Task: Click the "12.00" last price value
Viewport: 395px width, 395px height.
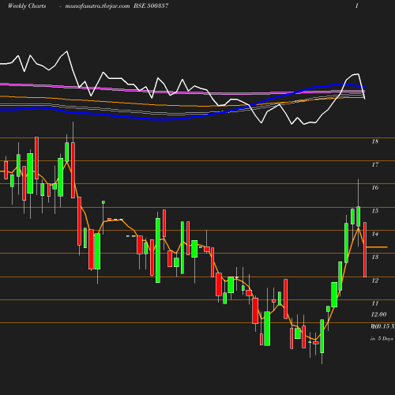Action: [378, 314]
